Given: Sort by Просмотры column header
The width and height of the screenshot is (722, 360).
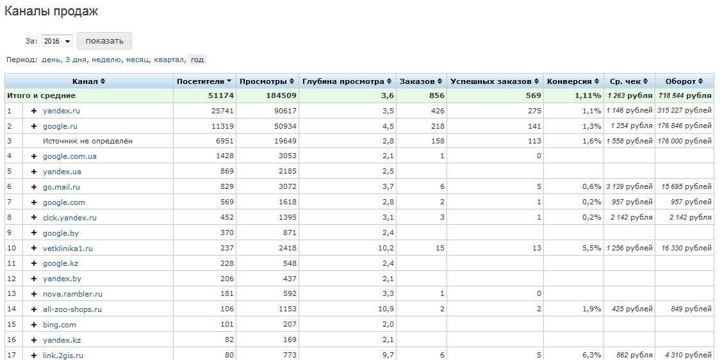Looking at the screenshot, I should tap(267, 81).
